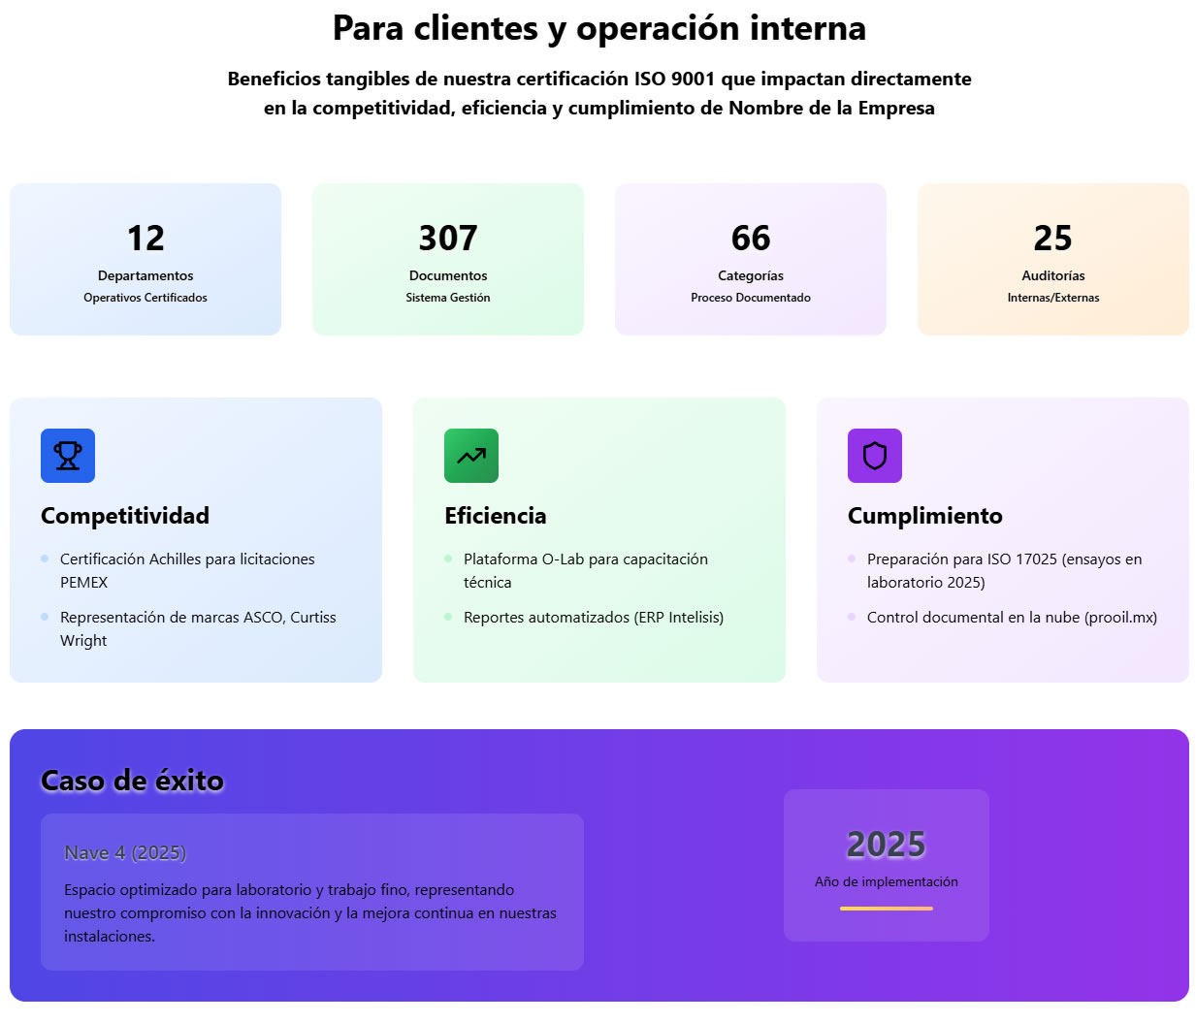Select the 12 Departamentos stat card
Viewport: 1196px width, 1022px height.
[145, 260]
